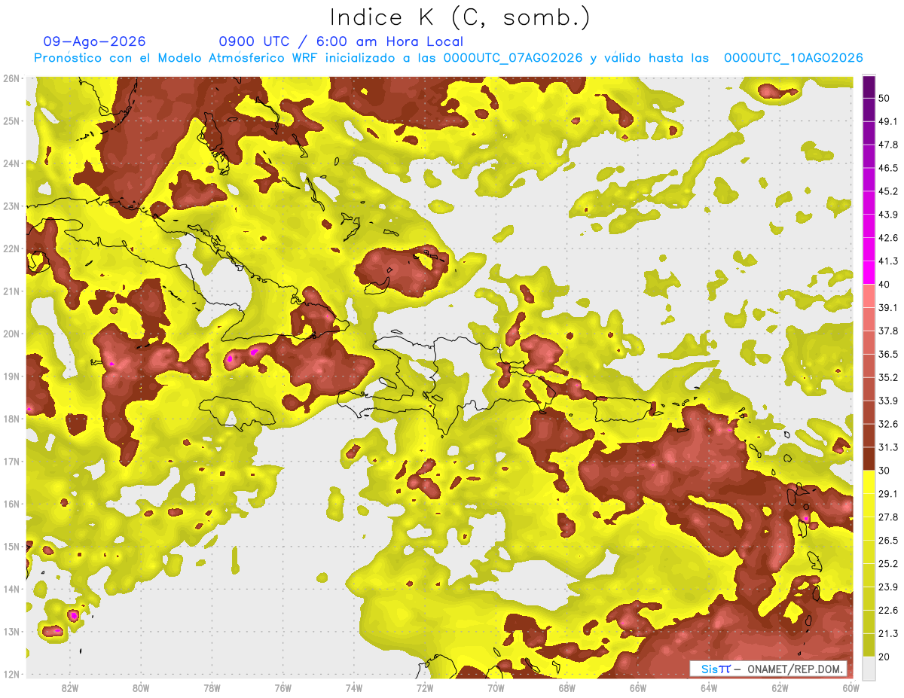The image size is (904, 698).
Task: Click latitude label "14N"
Action: pyautogui.click(x=11, y=589)
